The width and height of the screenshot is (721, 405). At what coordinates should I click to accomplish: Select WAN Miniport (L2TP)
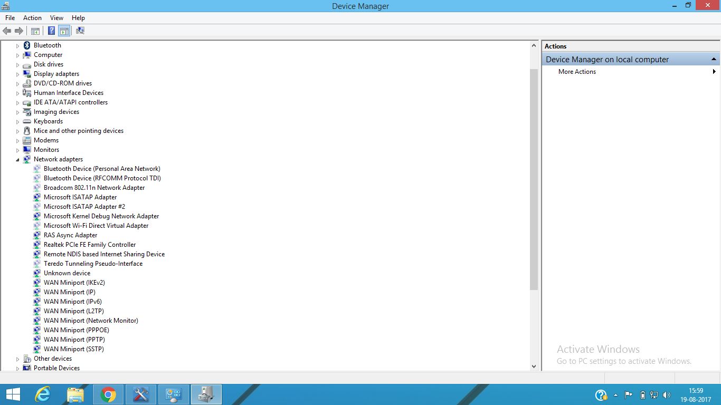point(74,311)
